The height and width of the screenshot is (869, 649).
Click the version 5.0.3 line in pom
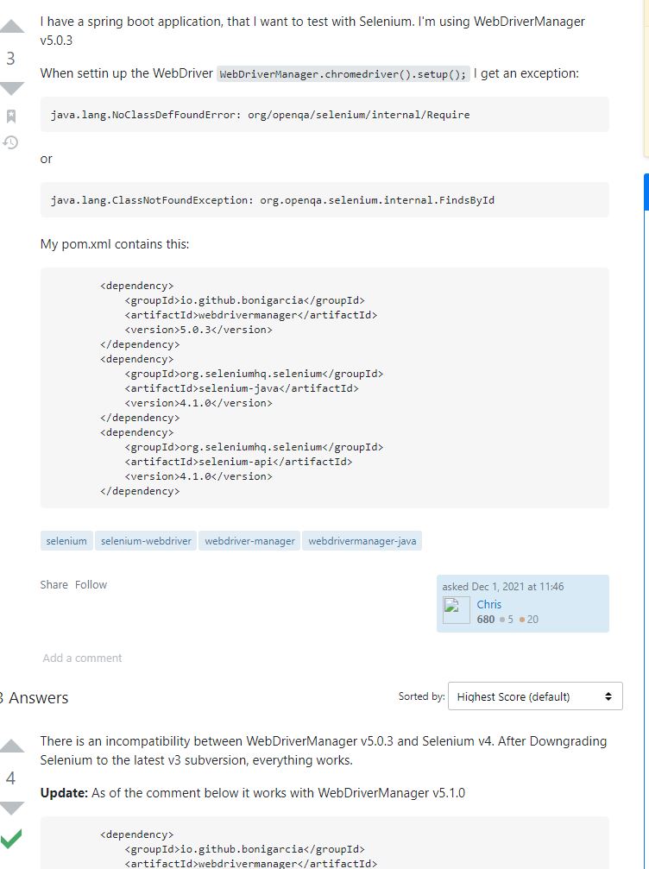(x=198, y=330)
